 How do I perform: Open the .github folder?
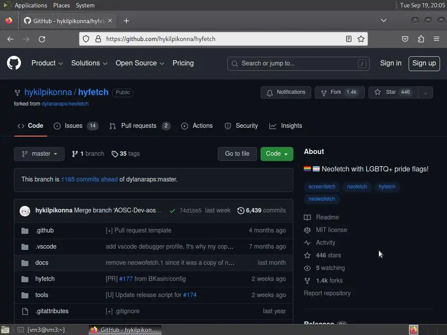[45, 230]
